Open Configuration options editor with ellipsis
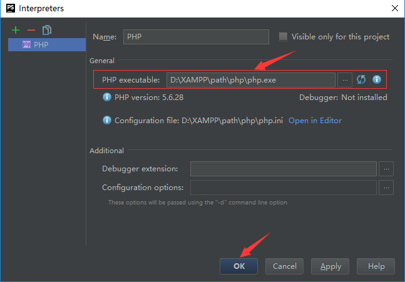405x282 pixels. click(386, 188)
